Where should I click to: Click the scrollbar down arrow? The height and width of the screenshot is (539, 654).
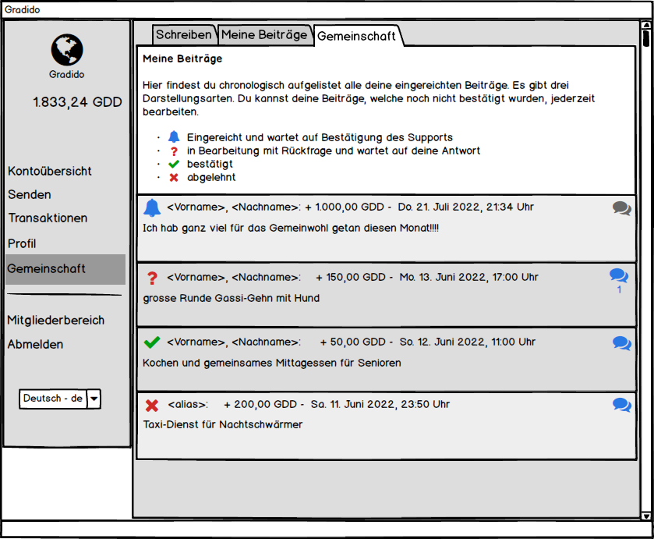(x=645, y=516)
